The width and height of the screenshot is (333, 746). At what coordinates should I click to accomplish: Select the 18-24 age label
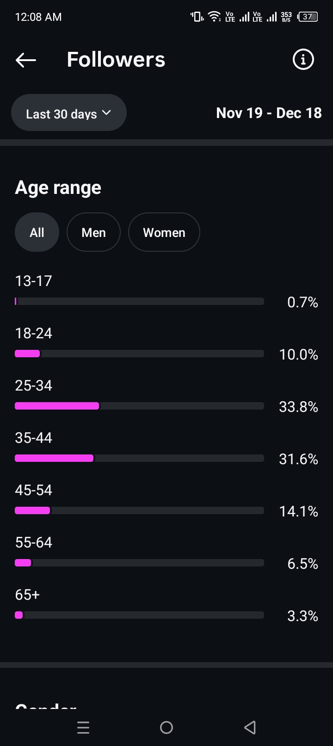tap(34, 333)
